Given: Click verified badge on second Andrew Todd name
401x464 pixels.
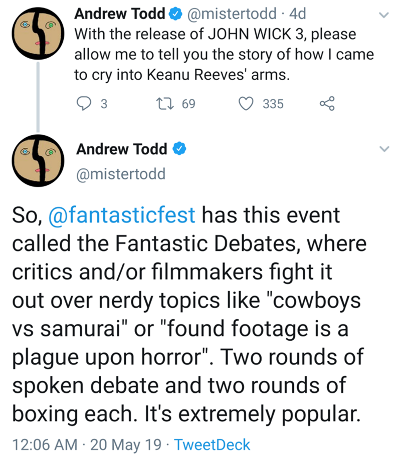Looking at the screenshot, I should [180, 149].
